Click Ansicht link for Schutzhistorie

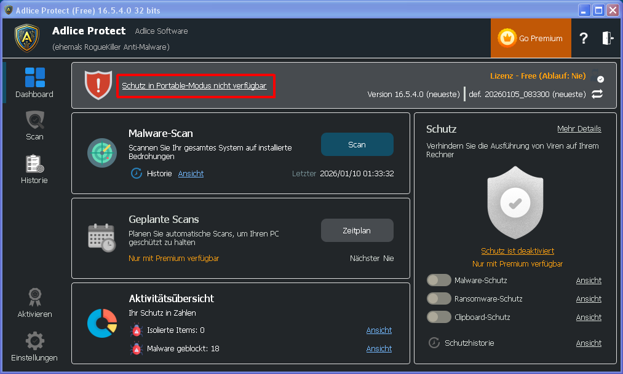click(589, 343)
